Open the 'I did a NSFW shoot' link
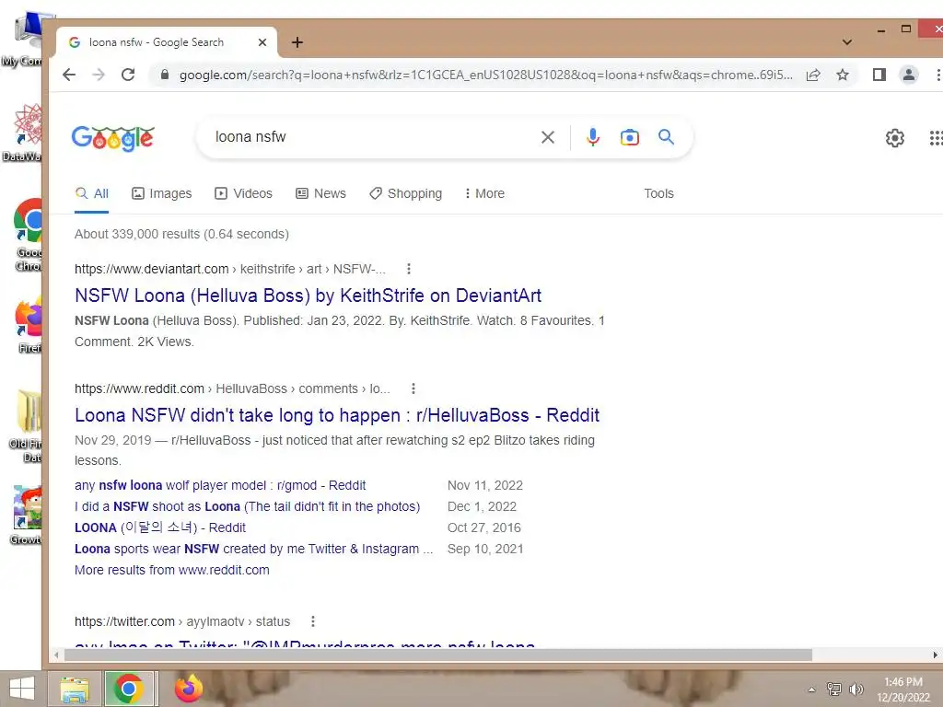Screen dimensions: 943x707 tap(247, 506)
